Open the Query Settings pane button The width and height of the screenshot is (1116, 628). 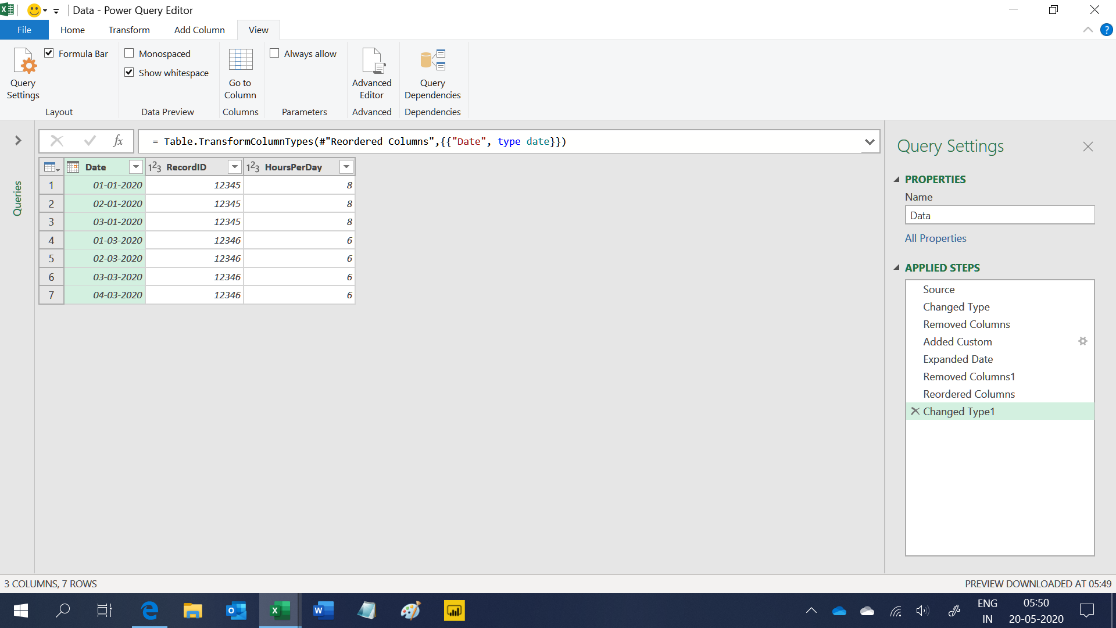[x=23, y=73]
